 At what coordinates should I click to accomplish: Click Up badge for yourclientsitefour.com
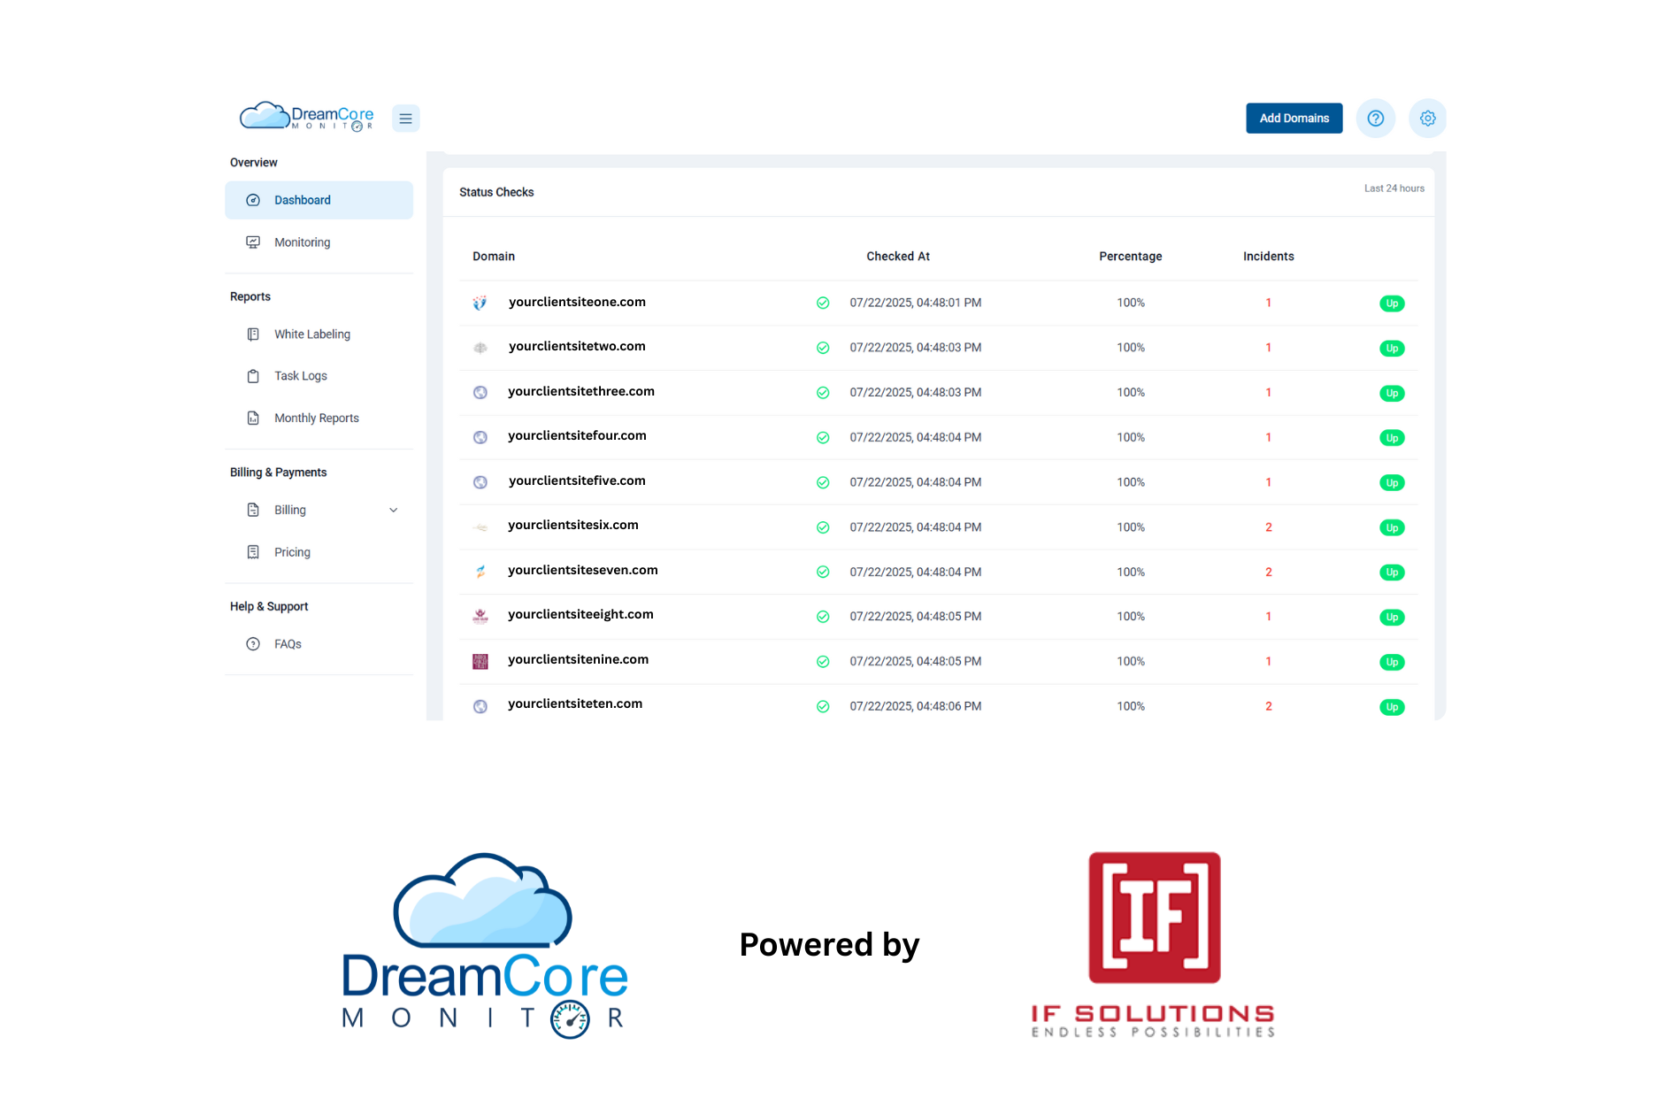coord(1392,438)
